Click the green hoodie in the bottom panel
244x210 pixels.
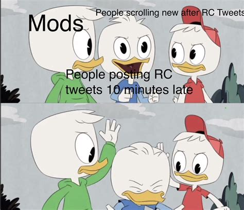pyautogui.click(x=83, y=180)
